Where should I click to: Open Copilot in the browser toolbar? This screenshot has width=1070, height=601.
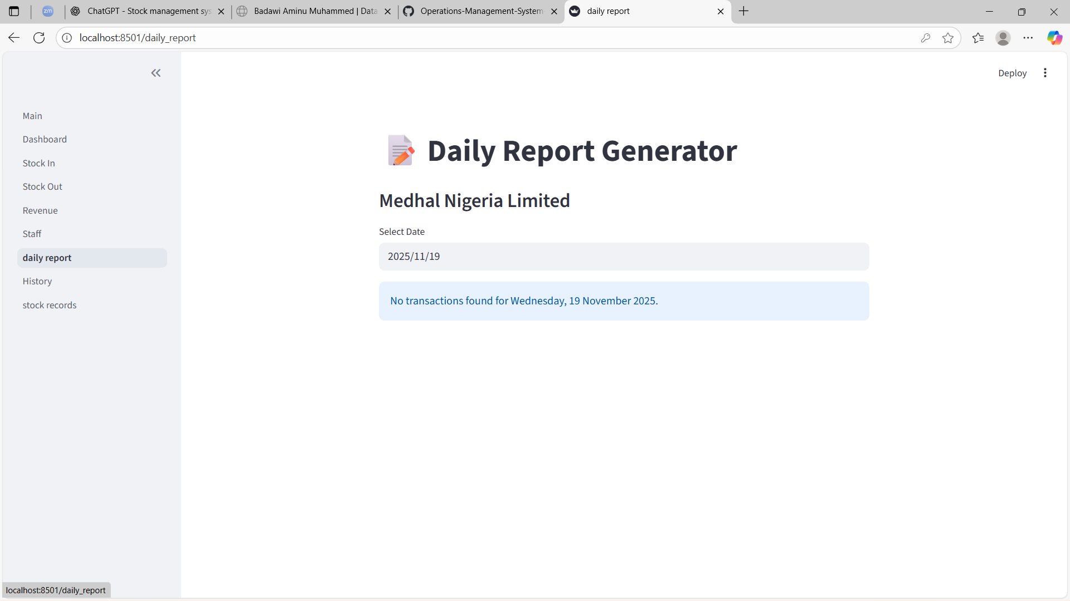coord(1055,37)
